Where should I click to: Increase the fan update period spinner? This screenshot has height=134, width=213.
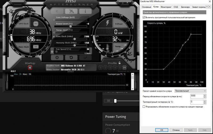pyautogui.click(x=205, y=95)
